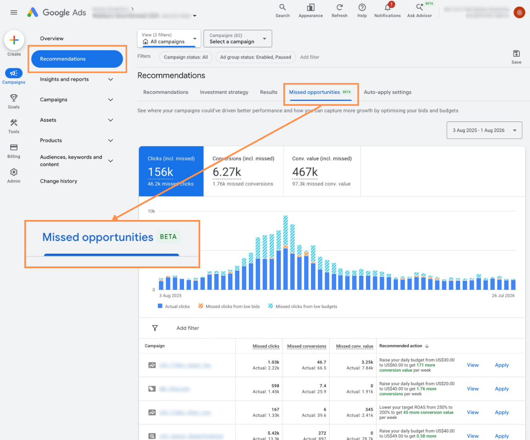Image resolution: width=530 pixels, height=440 pixels.
Task: Launch Ask Advisor beta tool
Action: coord(420,7)
